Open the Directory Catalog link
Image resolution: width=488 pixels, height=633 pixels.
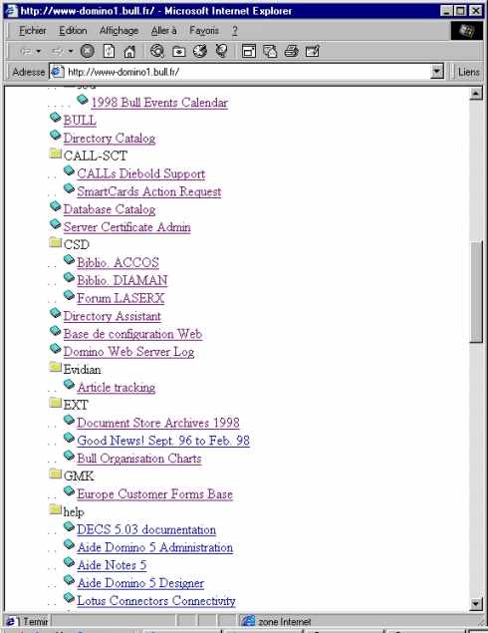click(110, 139)
